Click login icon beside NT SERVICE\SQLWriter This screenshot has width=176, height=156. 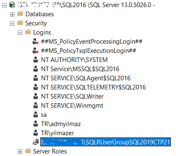36,96
